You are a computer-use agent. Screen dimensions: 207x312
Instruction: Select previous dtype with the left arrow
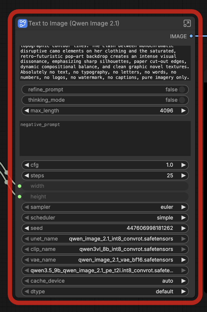pos(27,292)
